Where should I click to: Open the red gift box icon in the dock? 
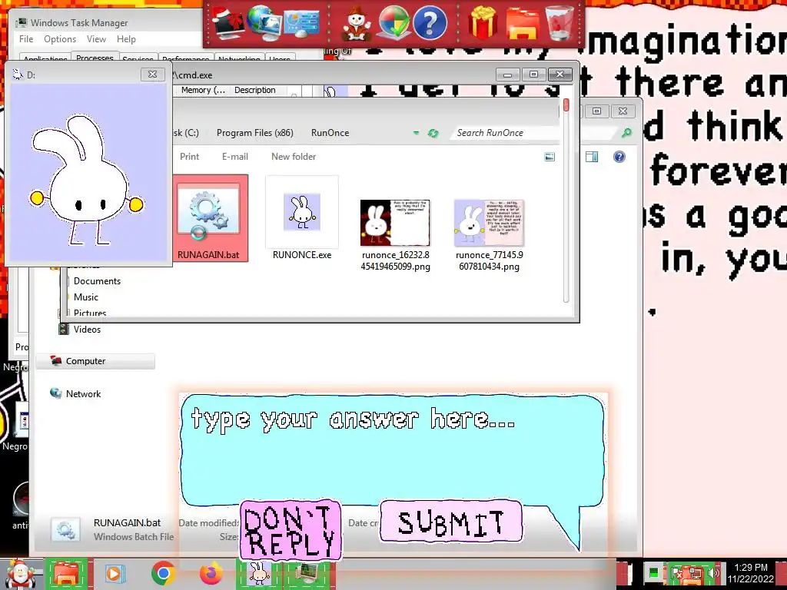tap(483, 23)
